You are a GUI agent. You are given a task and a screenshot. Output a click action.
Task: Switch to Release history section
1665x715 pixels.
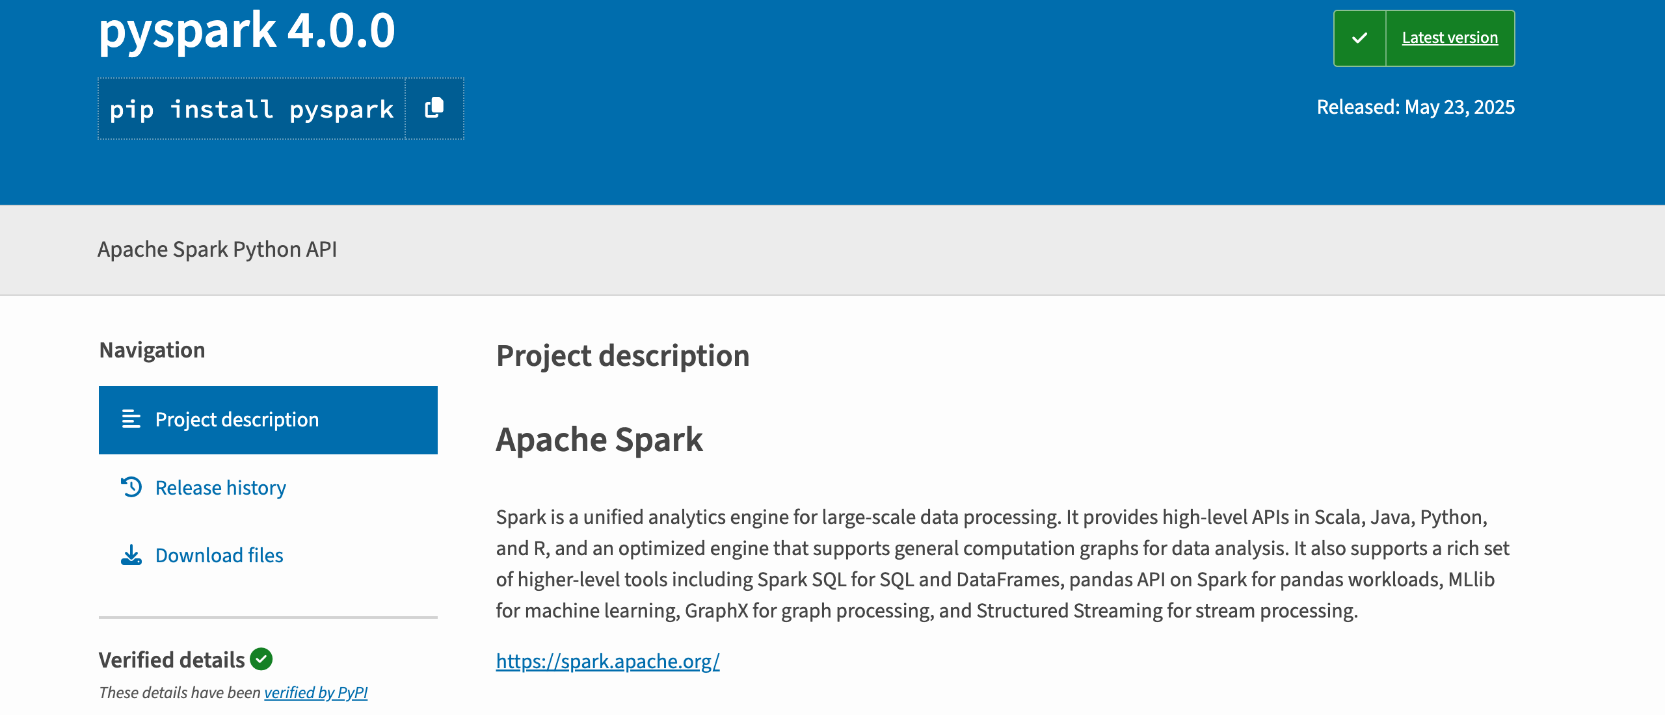tap(220, 487)
